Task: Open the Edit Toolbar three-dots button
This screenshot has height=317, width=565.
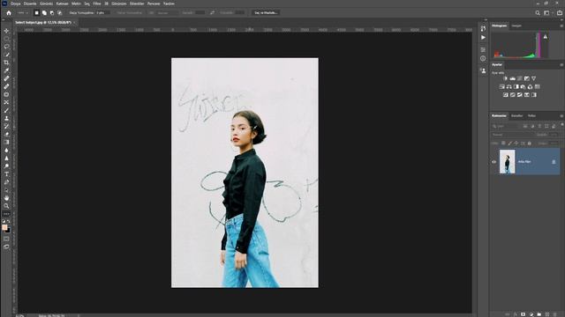Action: (6, 214)
